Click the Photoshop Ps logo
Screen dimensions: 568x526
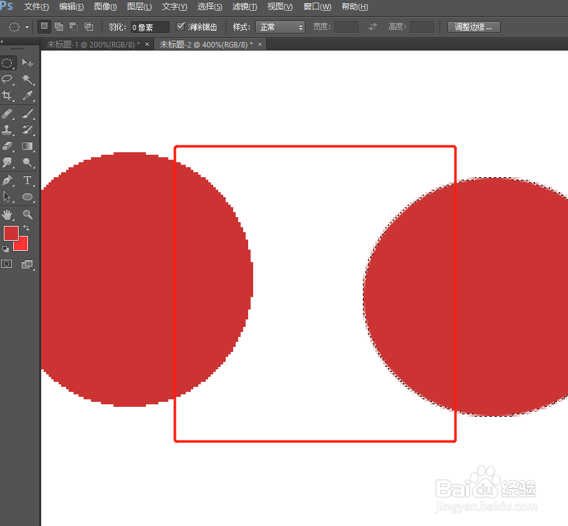point(6,6)
